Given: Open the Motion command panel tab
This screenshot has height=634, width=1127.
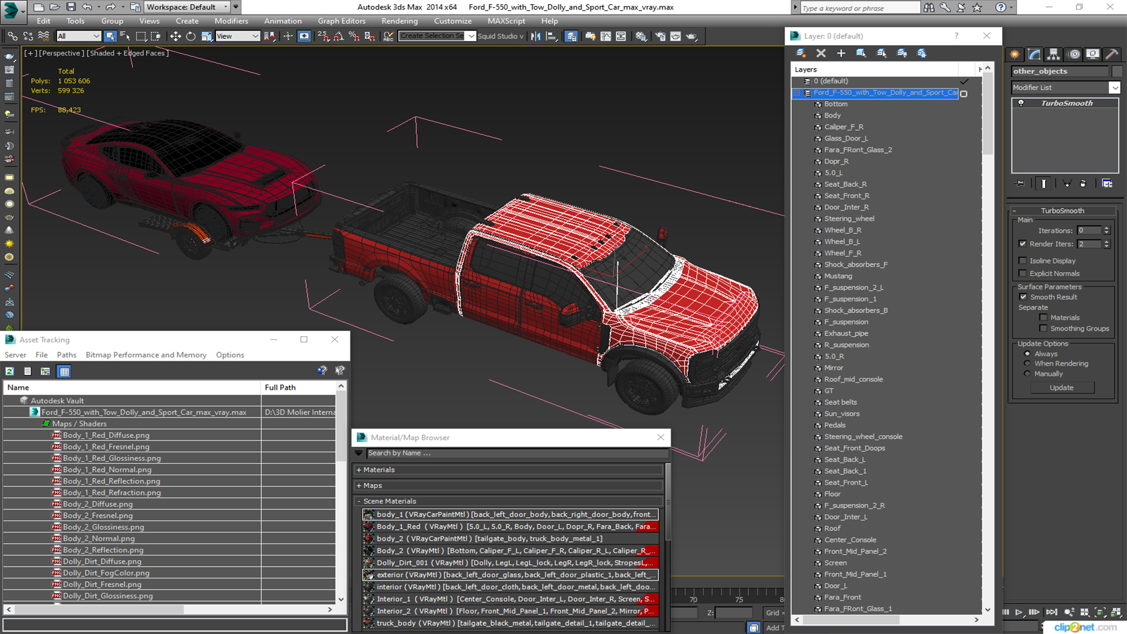Looking at the screenshot, I should pyautogui.click(x=1074, y=55).
